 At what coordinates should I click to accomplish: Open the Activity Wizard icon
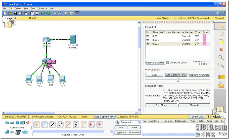point(26,13)
